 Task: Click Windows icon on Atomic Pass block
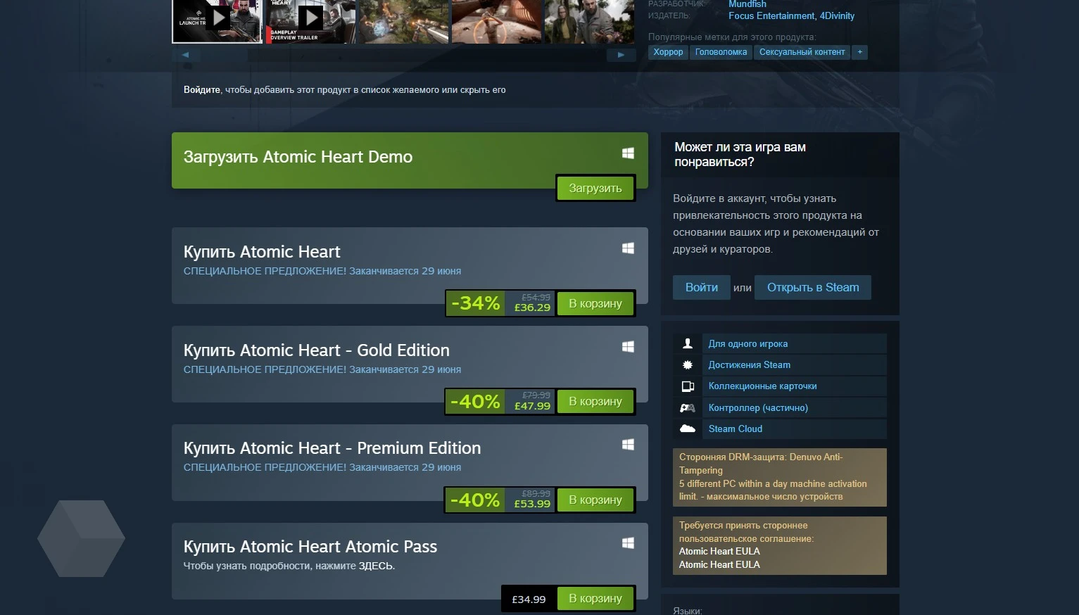pos(628,543)
